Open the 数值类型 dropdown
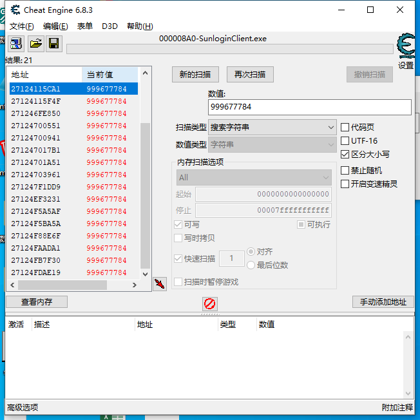The image size is (420, 420). pos(272,145)
